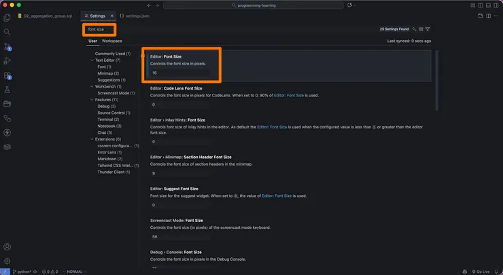The image size is (503, 275).
Task: Toggle the primary side bar layout icon
Action: coord(480,5)
